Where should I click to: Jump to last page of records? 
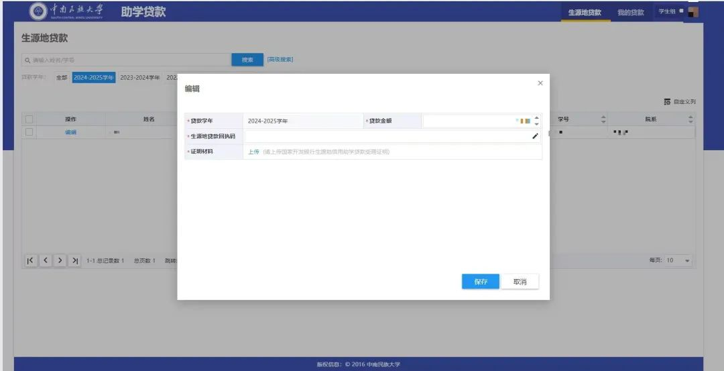click(75, 260)
